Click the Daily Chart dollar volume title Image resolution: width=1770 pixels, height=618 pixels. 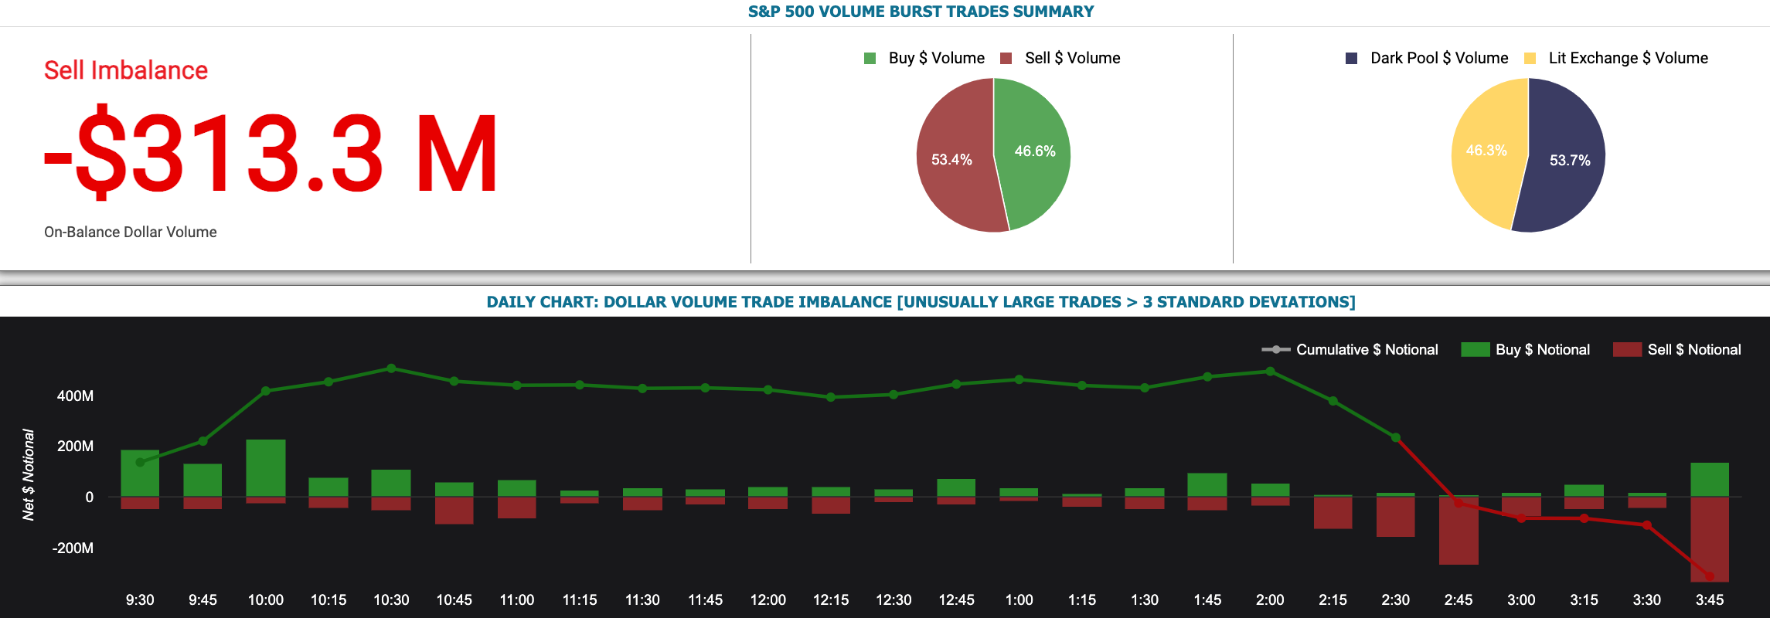tap(921, 302)
